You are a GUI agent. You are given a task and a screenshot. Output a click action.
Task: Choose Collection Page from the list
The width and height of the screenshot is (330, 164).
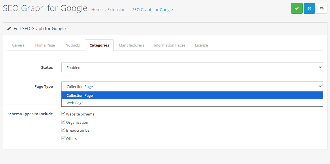point(80,95)
